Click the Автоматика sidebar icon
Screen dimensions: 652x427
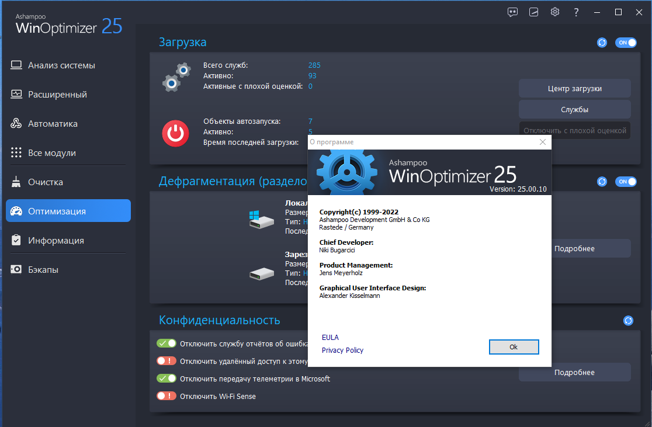tap(16, 123)
